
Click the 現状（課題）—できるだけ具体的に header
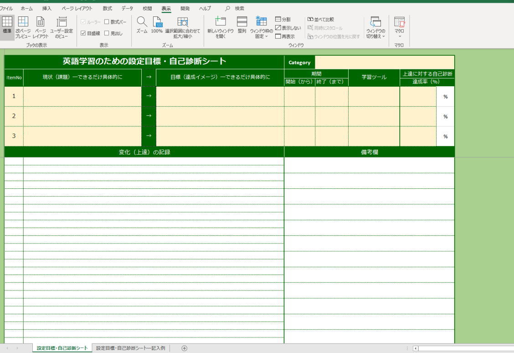click(82, 78)
